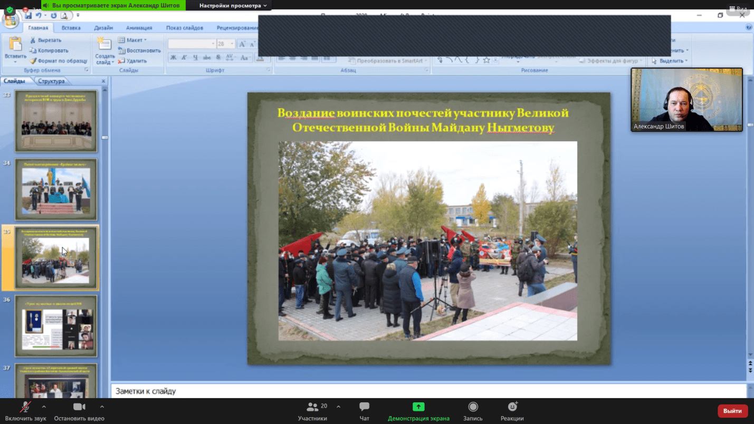Screen dimensions: 754x424
Task: Leave the meeting via Выйти button
Action: click(732, 411)
